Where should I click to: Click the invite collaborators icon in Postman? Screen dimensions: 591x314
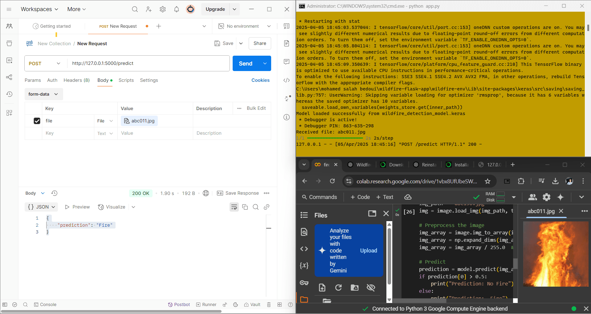(149, 9)
